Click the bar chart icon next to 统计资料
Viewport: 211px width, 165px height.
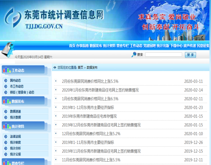click(7, 126)
